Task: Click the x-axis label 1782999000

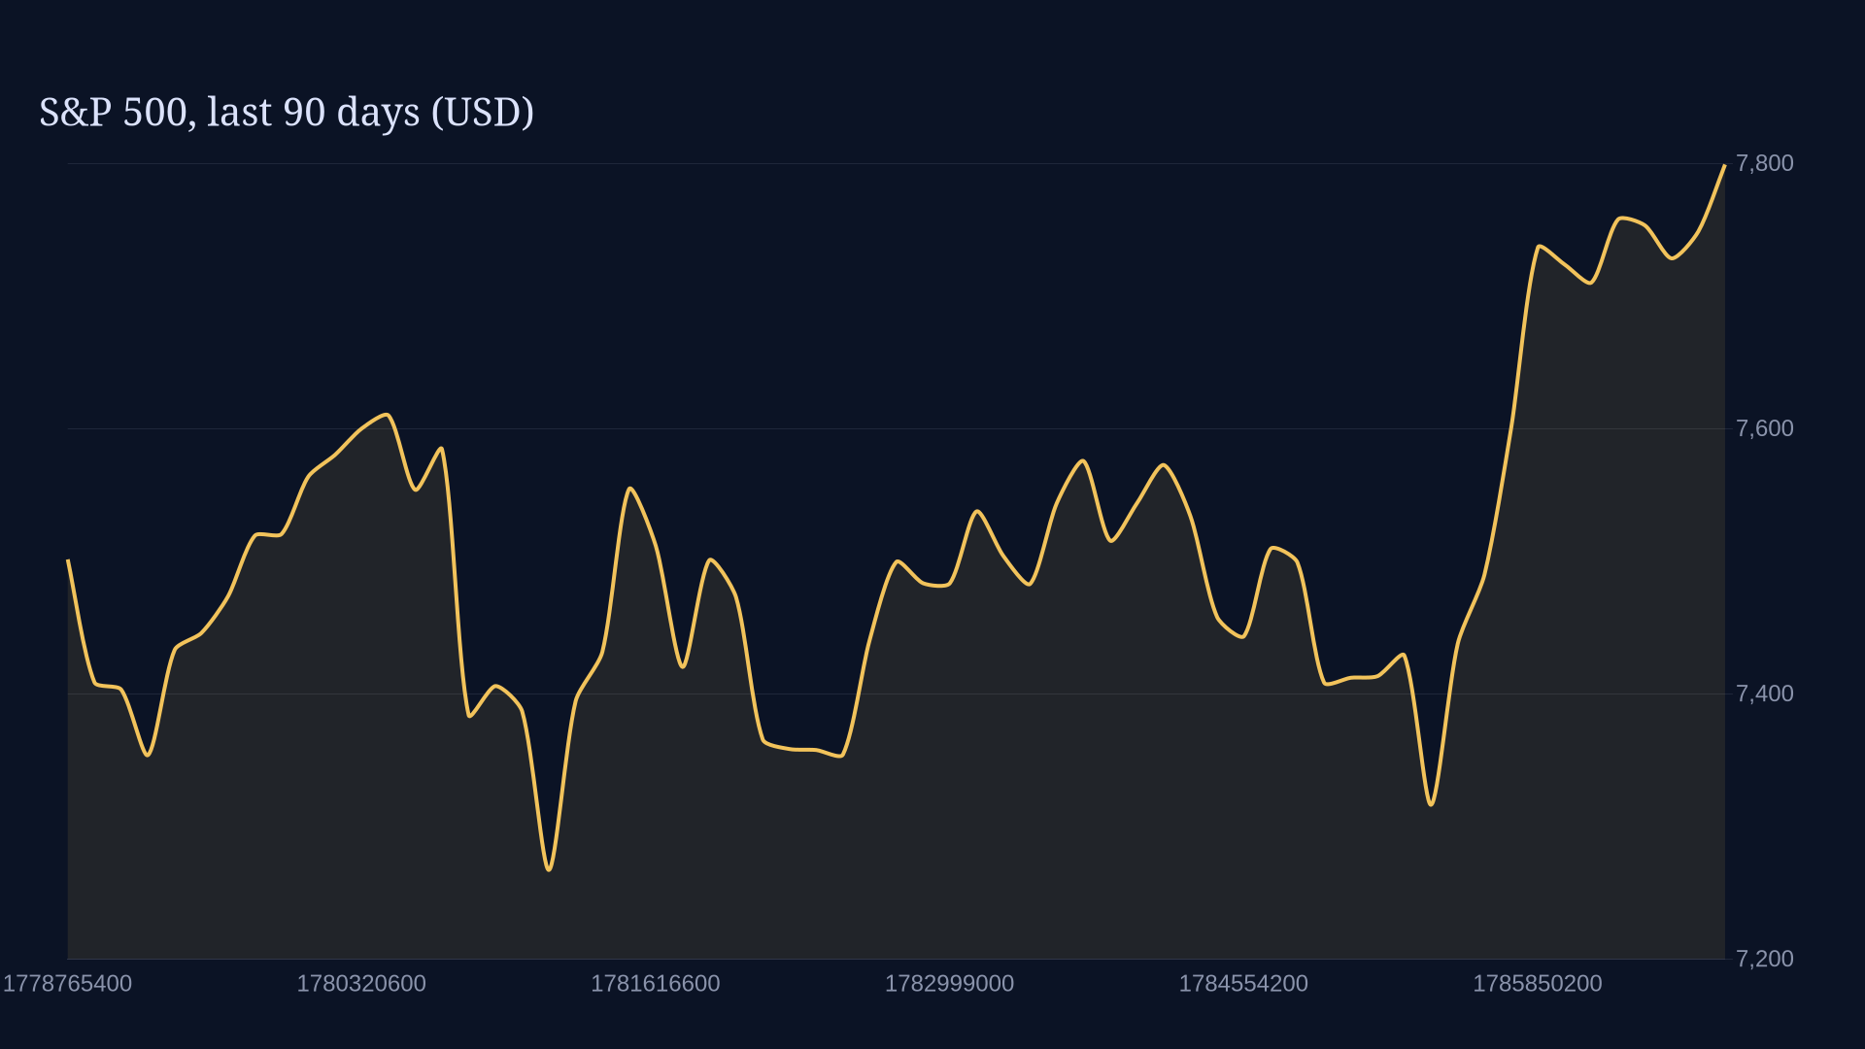Action: (x=949, y=984)
